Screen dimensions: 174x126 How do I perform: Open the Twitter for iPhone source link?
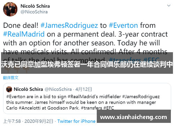coord(77,121)
